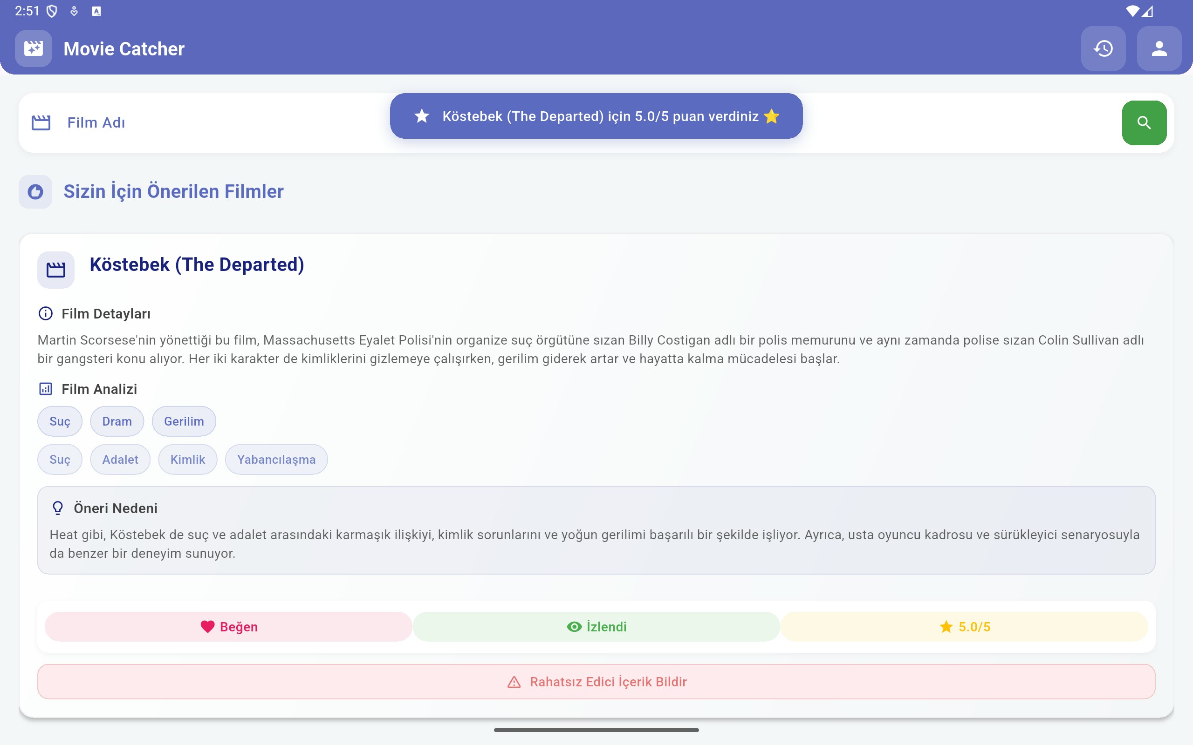Click the Film Detayları section label
This screenshot has width=1193, height=745.
106,314
